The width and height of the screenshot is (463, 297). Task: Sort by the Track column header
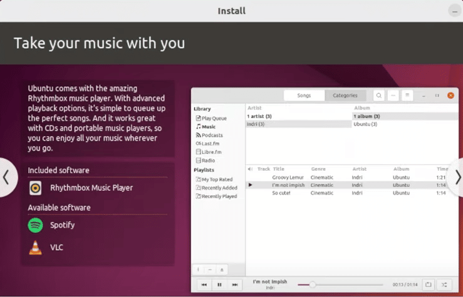(x=263, y=169)
